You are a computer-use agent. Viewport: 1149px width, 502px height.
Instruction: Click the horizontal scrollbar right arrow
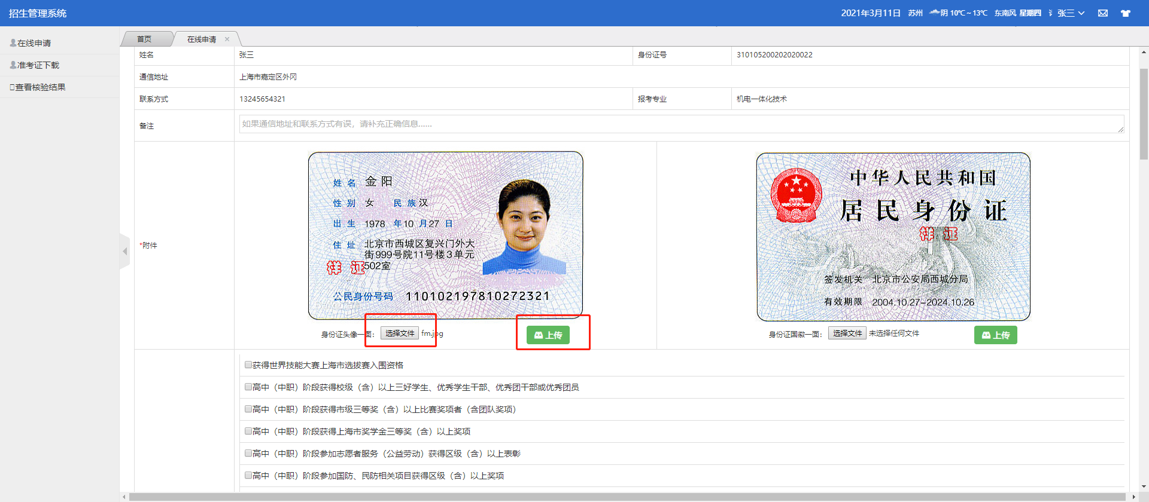click(1133, 497)
